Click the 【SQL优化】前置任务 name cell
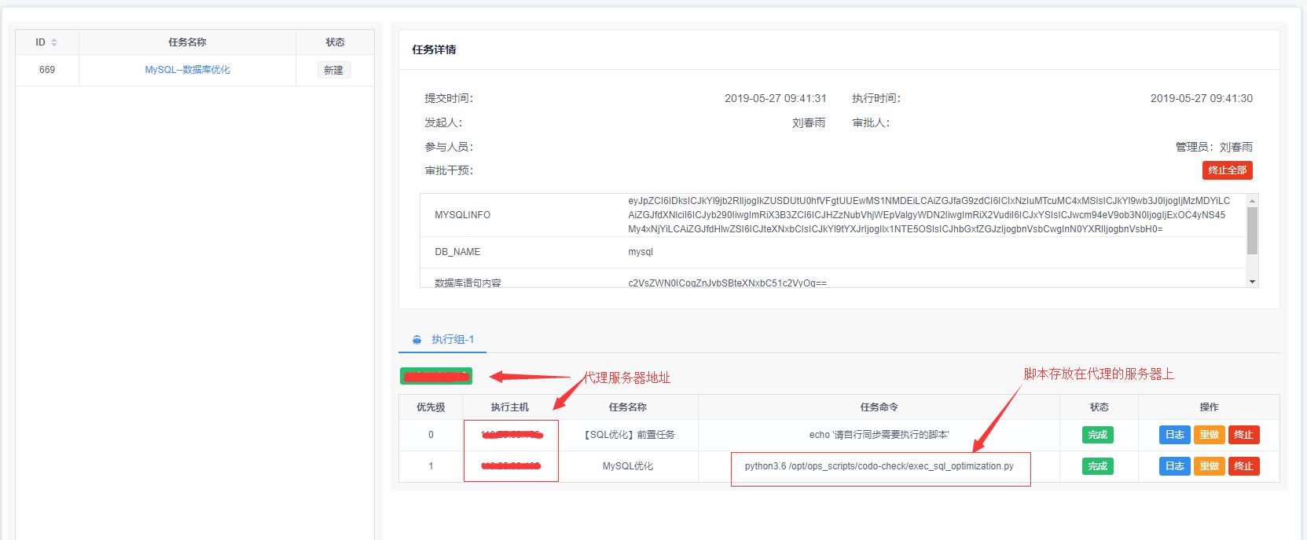 [628, 435]
